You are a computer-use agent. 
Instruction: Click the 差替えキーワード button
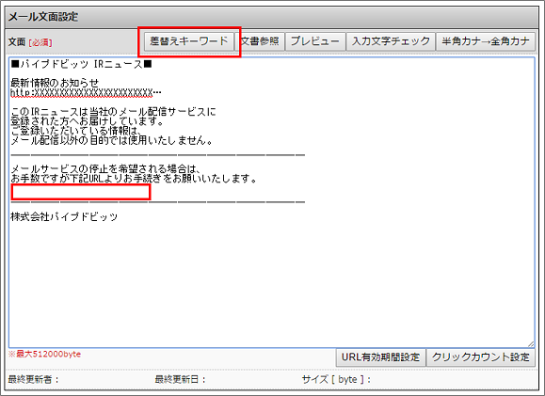click(189, 41)
